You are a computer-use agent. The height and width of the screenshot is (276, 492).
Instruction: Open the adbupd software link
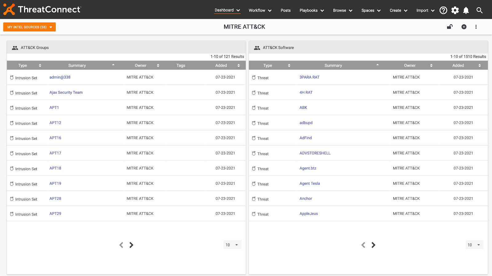pos(306,123)
